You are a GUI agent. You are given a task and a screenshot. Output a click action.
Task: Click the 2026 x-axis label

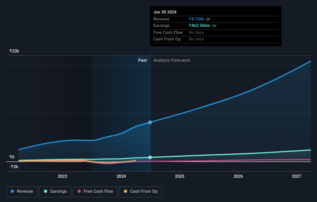[x=238, y=177]
